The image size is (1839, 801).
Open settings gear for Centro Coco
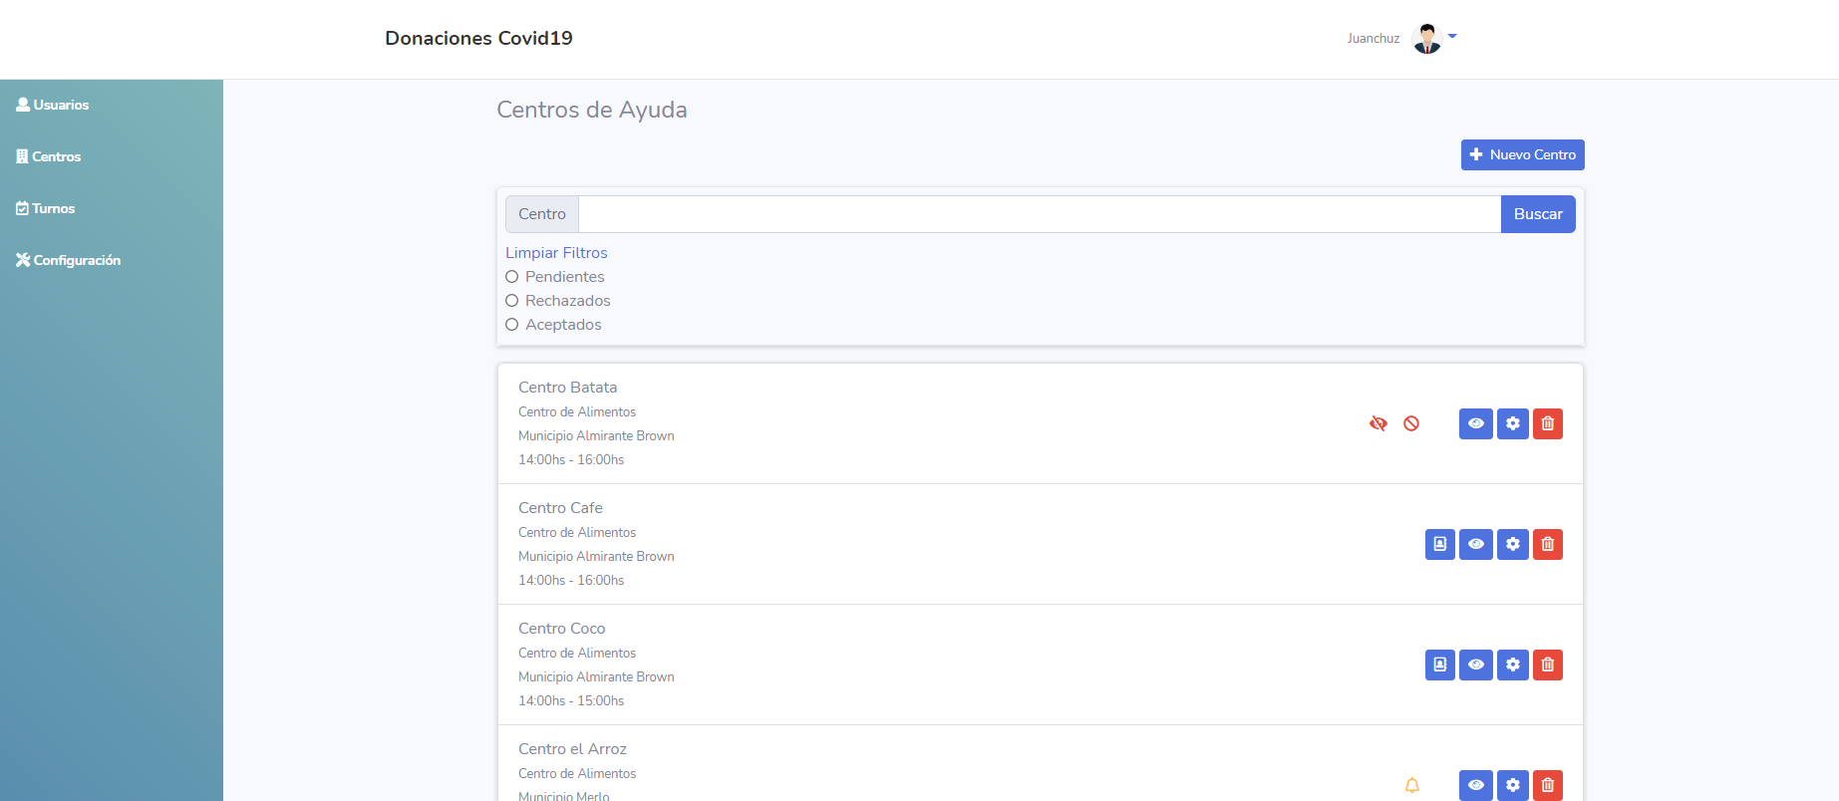click(x=1513, y=665)
